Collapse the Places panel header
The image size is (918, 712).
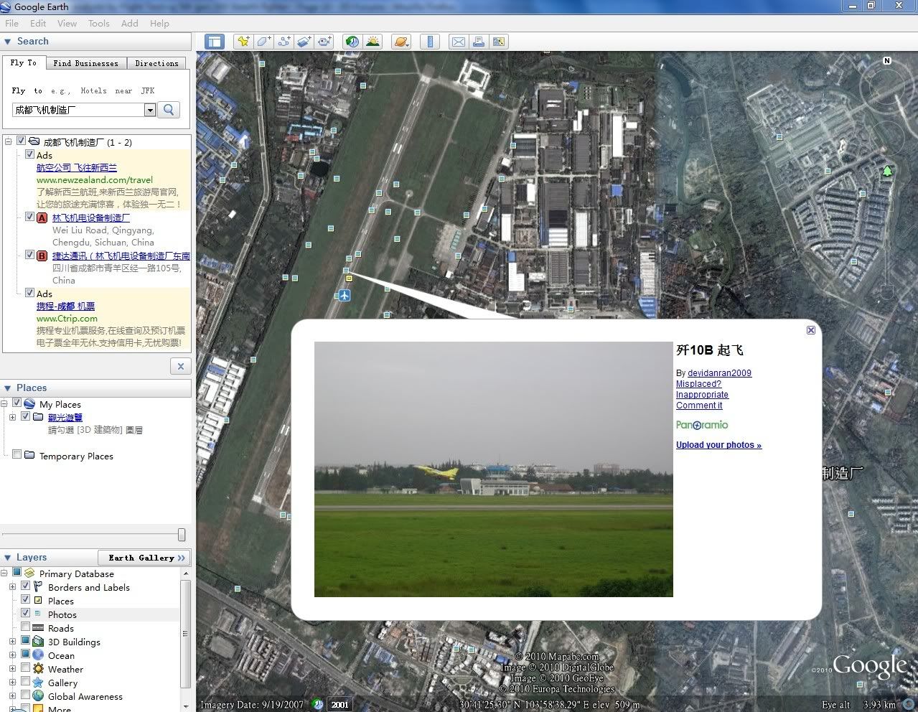click(x=8, y=388)
